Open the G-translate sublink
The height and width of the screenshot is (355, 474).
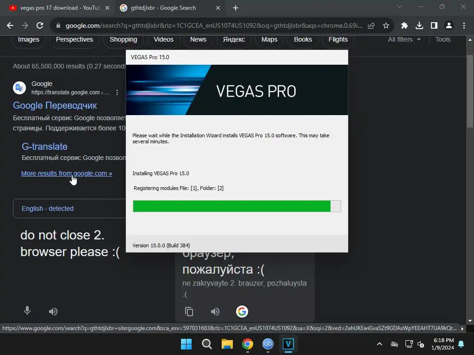[x=44, y=147]
